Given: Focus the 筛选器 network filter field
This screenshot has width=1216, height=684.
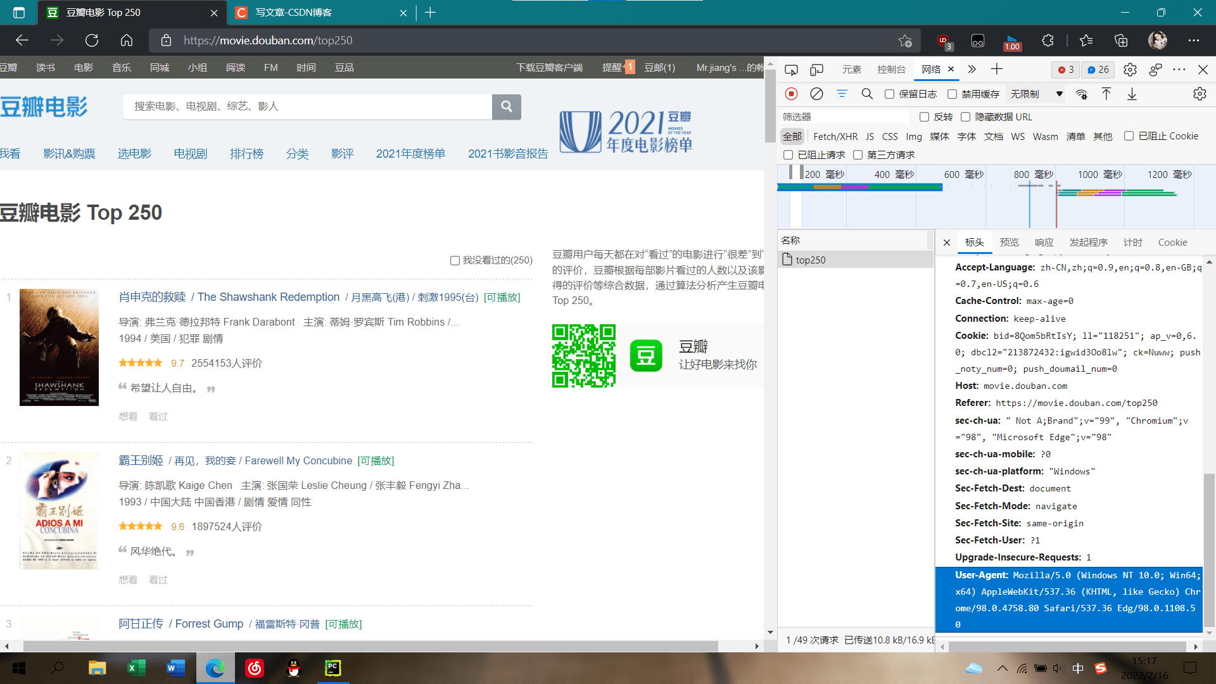Looking at the screenshot, I should coord(845,117).
